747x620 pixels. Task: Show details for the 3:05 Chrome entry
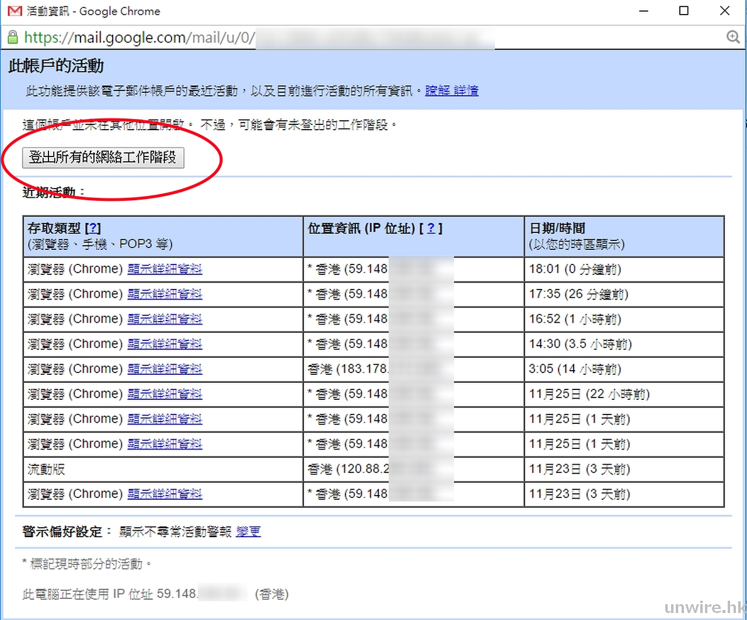(165, 370)
